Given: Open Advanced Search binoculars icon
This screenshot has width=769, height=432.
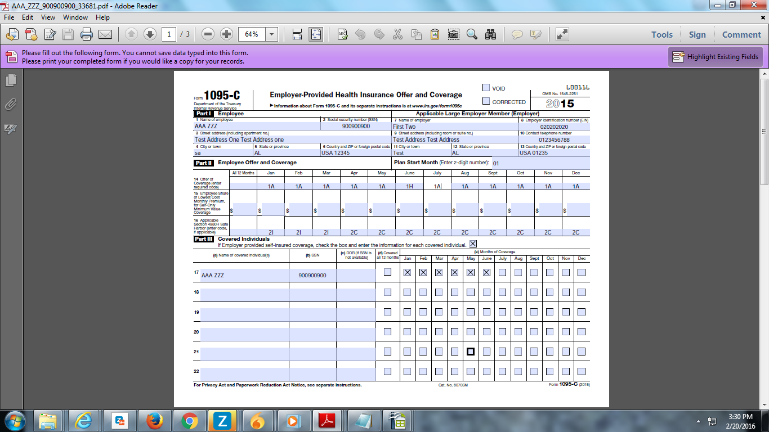Looking at the screenshot, I should (490, 34).
